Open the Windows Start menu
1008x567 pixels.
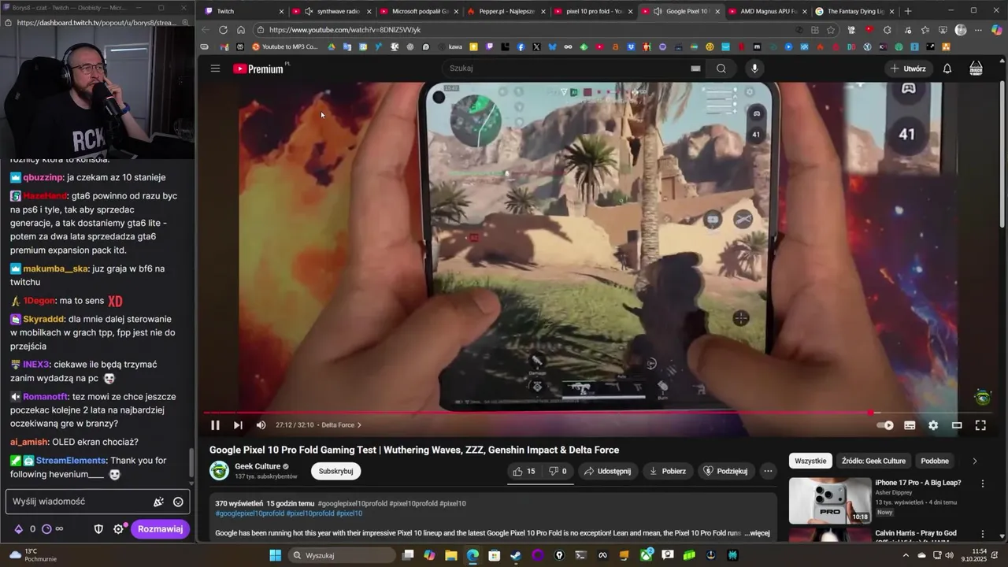pos(275,555)
